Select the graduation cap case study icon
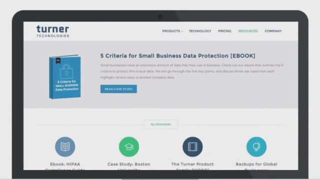Viewport: 320px width, 180px height. tap(129, 146)
